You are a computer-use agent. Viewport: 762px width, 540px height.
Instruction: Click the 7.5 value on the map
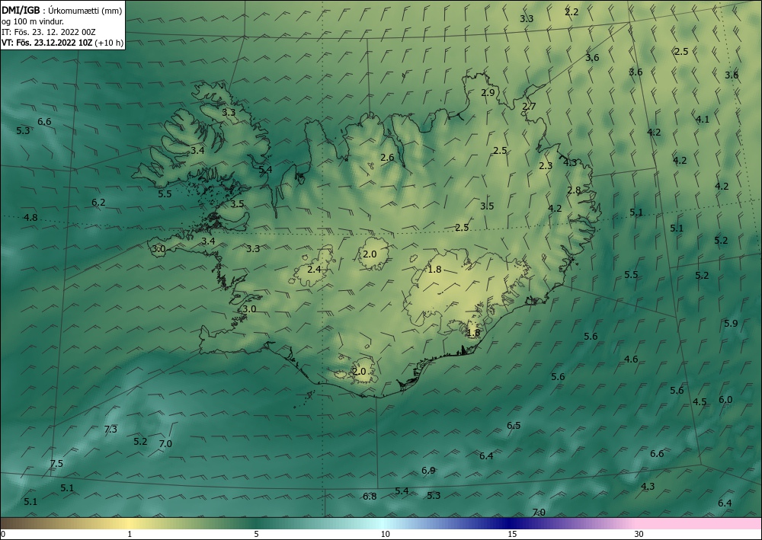(56, 463)
